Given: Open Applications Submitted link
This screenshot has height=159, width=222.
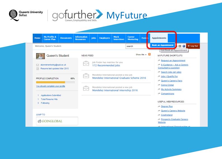Looking at the screenshot, I should click(x=51, y=95).
